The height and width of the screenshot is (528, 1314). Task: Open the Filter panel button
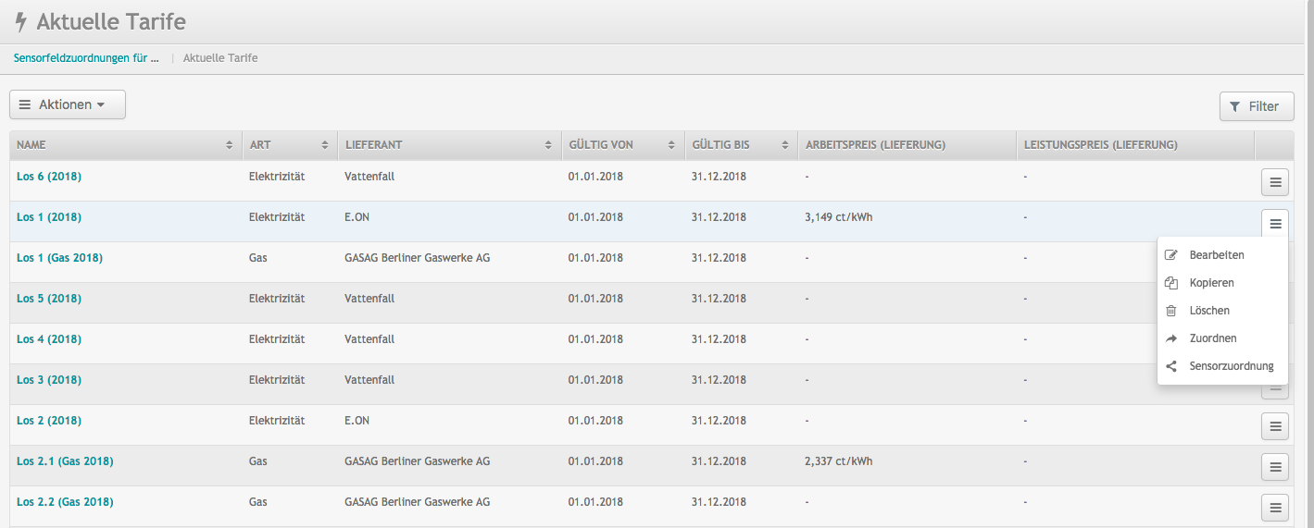(x=1256, y=107)
